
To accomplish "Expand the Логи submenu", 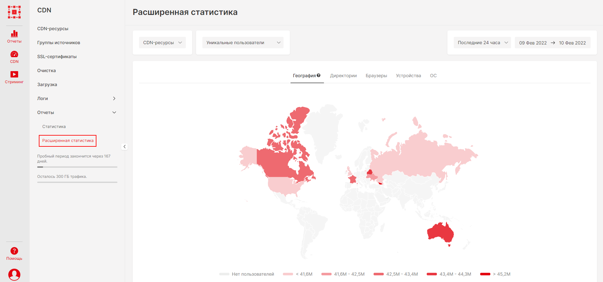I will coord(114,98).
